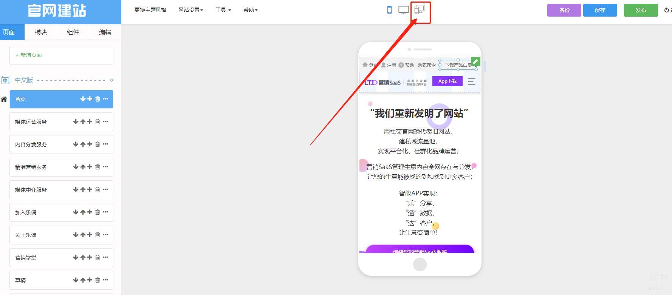
Task: Click the purple 备份 backup button
Action: point(564,10)
